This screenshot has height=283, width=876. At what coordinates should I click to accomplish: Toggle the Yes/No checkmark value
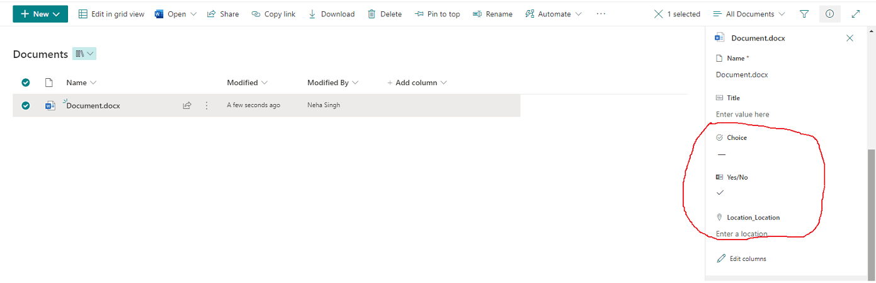click(x=720, y=192)
